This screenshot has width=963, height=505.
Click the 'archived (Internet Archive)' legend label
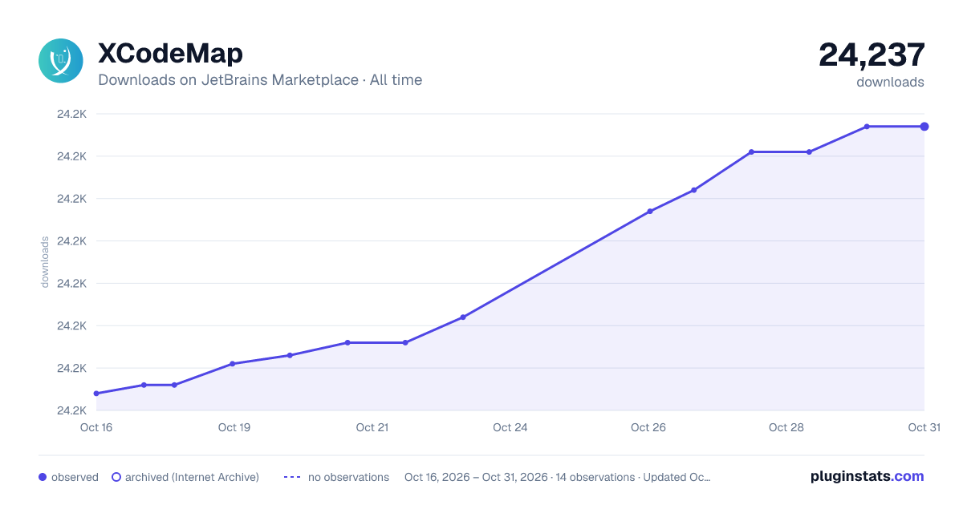tap(192, 477)
